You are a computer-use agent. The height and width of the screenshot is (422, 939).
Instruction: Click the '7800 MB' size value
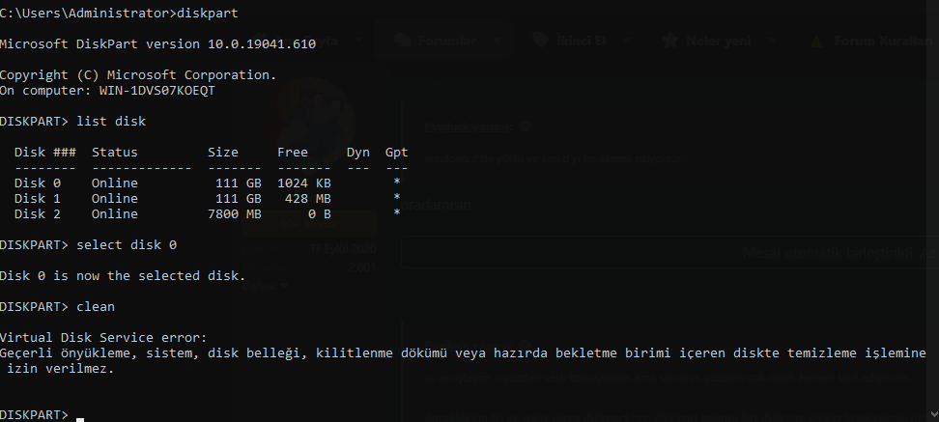coord(234,214)
